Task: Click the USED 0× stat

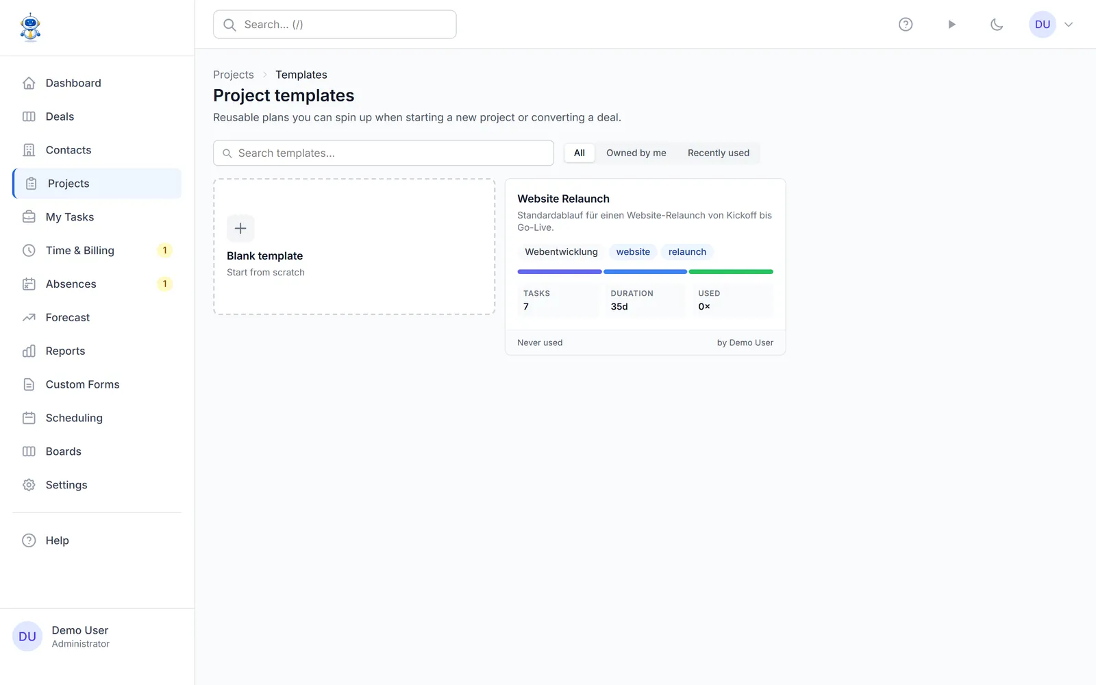Action: click(x=732, y=300)
